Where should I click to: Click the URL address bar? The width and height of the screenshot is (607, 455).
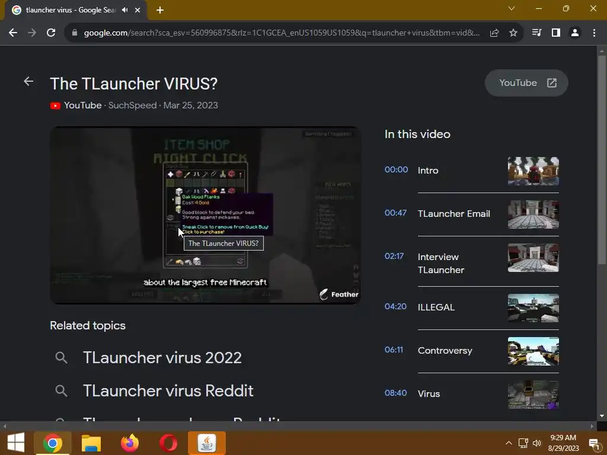point(282,33)
